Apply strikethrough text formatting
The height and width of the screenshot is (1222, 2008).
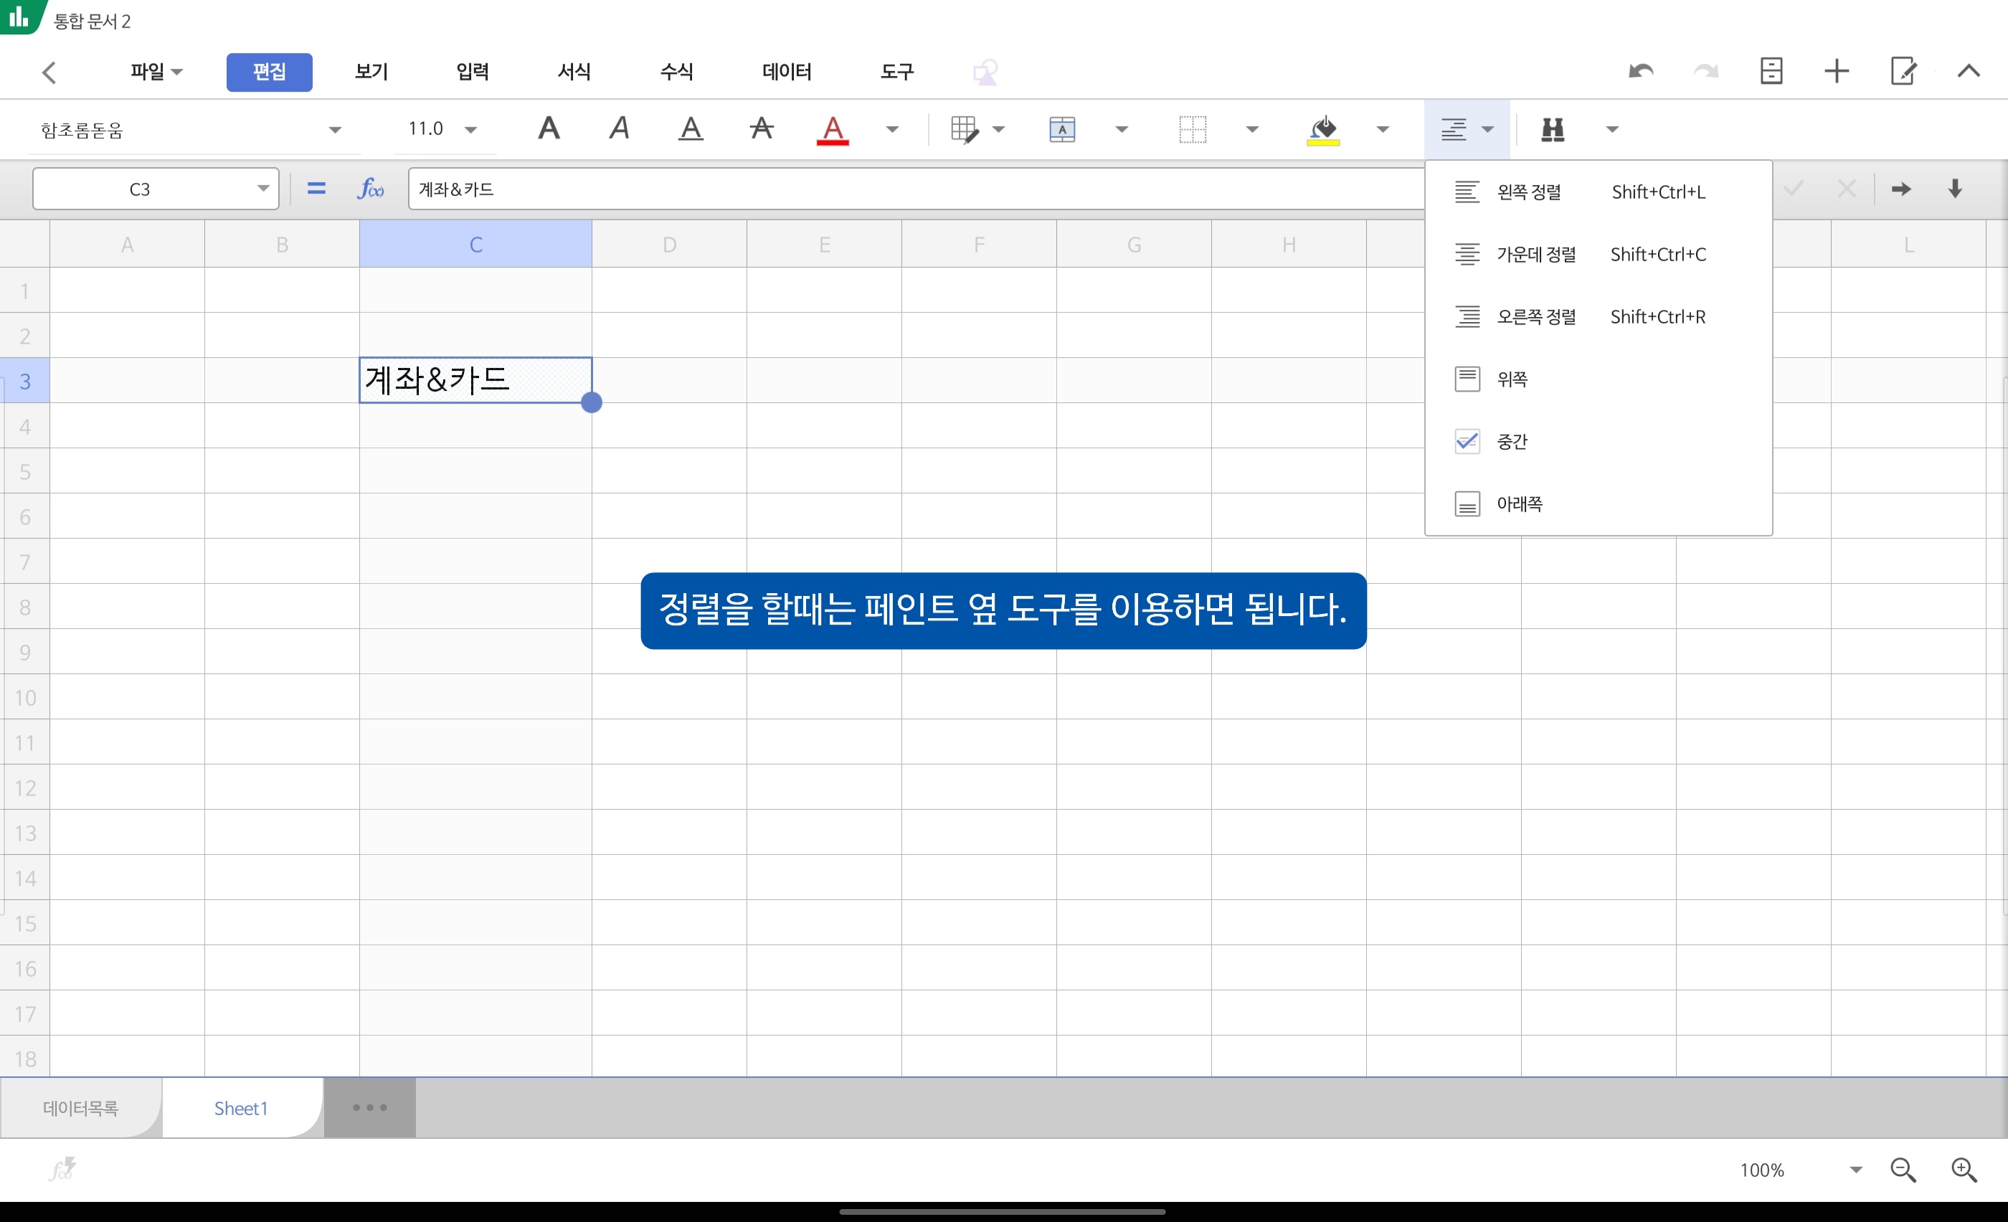pos(761,128)
